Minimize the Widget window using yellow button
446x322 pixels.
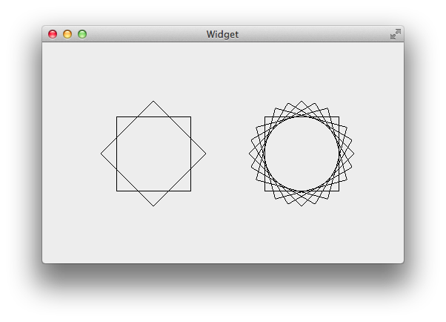(x=67, y=34)
